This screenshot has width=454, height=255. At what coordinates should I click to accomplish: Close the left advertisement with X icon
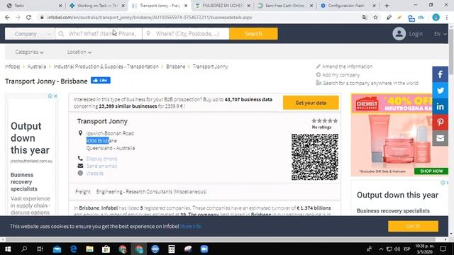[x=55, y=96]
